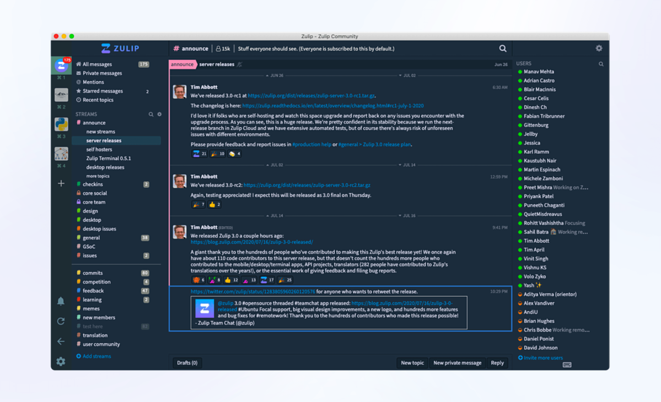Open the search magnifier in top bar

(502, 48)
